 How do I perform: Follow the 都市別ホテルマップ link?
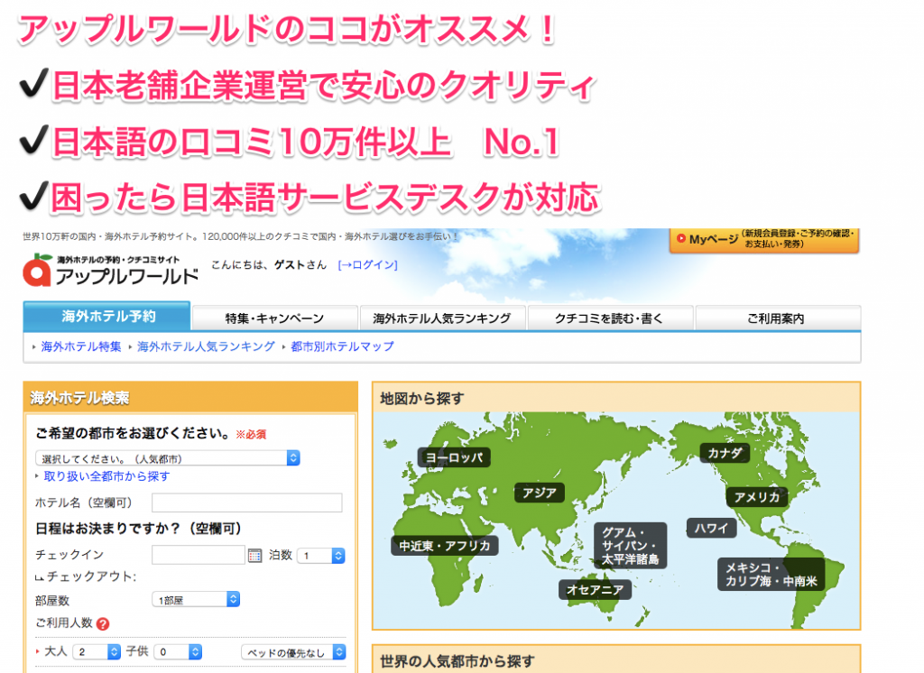click(342, 346)
